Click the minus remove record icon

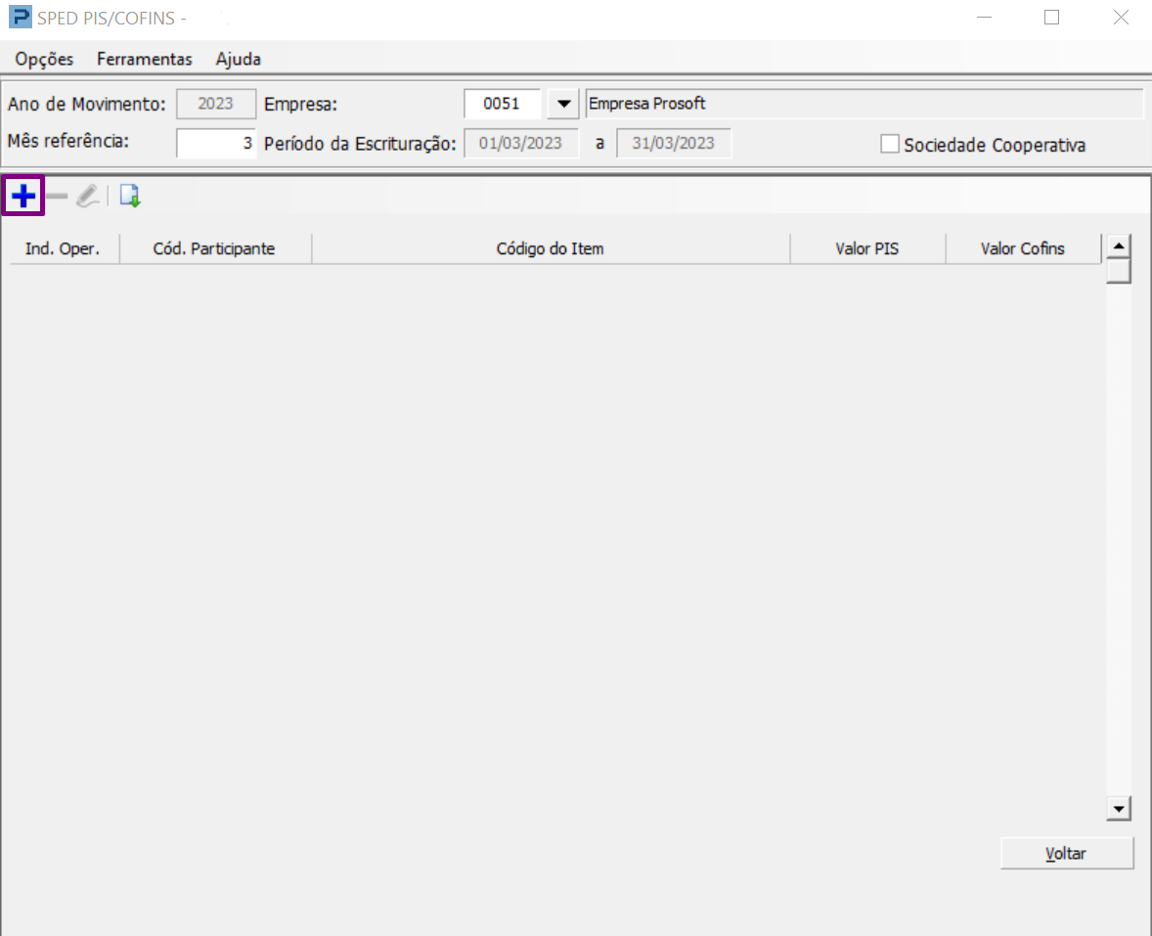(x=57, y=197)
